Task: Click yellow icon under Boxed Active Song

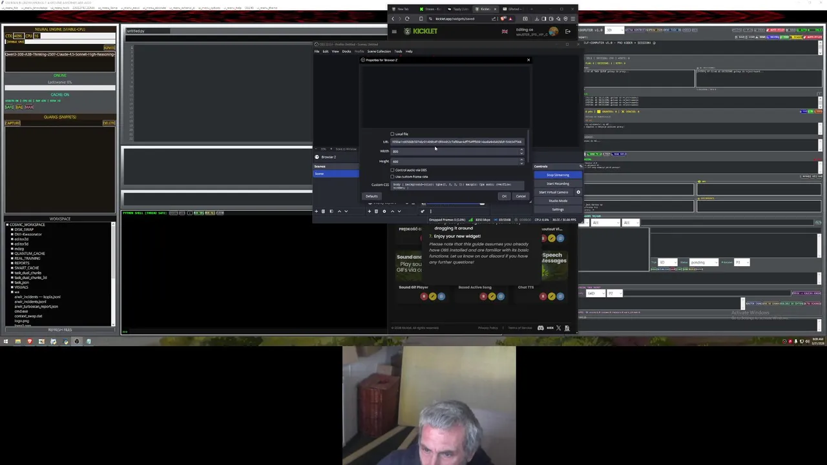Action: tap(492, 296)
